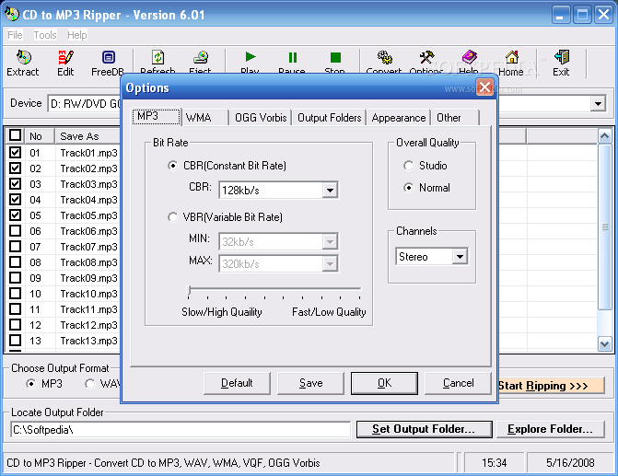Open the Device drive dropdown arrow

pos(598,104)
